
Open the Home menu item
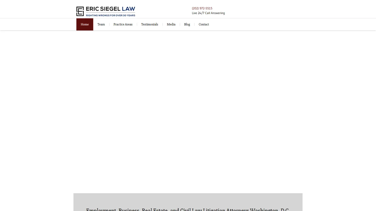click(85, 24)
